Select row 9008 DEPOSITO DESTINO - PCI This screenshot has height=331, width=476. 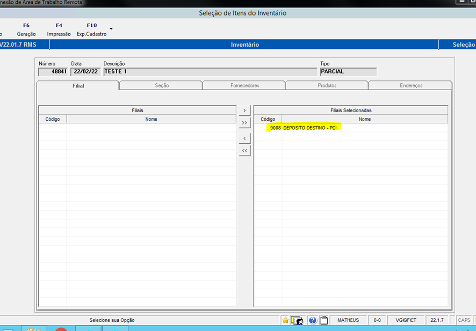(351, 128)
